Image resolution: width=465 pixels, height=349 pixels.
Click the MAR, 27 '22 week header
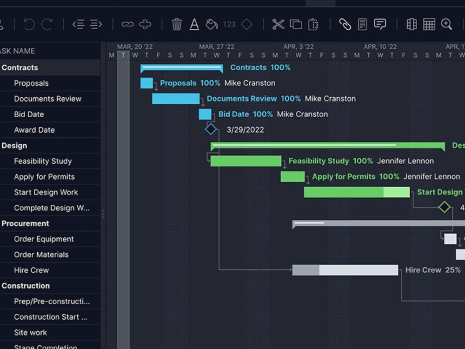pos(217,47)
